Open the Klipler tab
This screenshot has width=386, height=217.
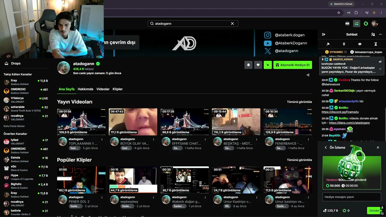click(x=118, y=89)
